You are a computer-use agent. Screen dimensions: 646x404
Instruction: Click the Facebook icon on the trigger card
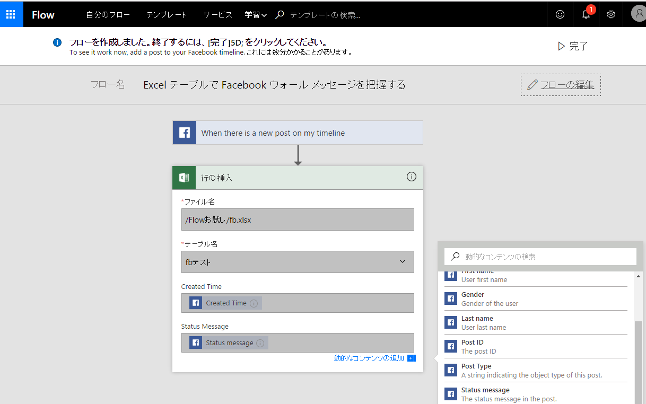pyautogui.click(x=184, y=132)
